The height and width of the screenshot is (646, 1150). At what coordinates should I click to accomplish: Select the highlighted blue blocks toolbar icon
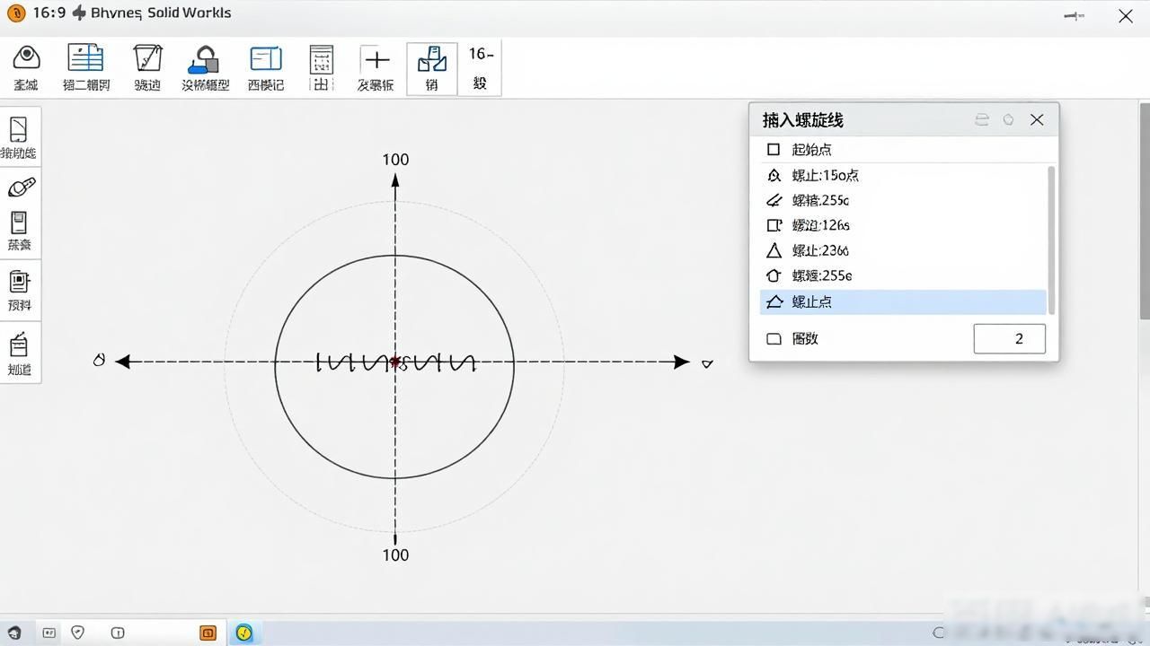pyautogui.click(x=432, y=59)
